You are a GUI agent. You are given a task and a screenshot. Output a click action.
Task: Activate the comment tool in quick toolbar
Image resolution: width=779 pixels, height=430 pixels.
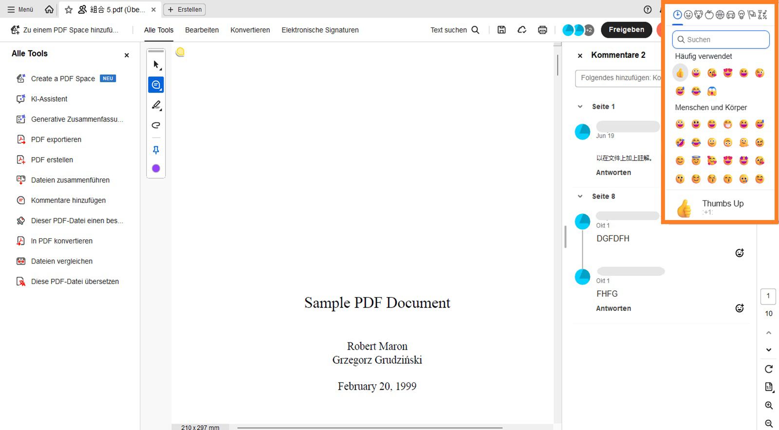(156, 85)
